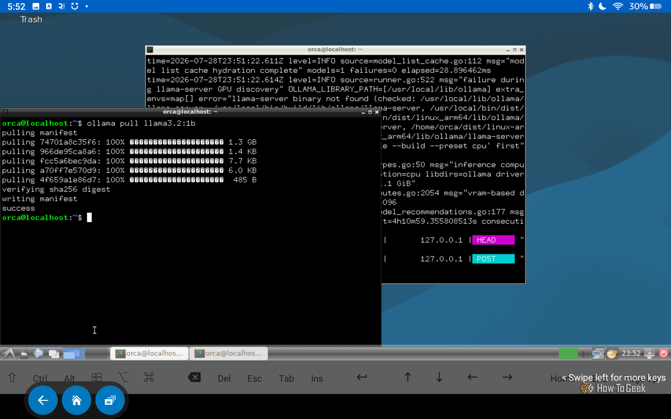Open the network connections tray icon
Screen dimensions: 671x419
(x=597, y=354)
